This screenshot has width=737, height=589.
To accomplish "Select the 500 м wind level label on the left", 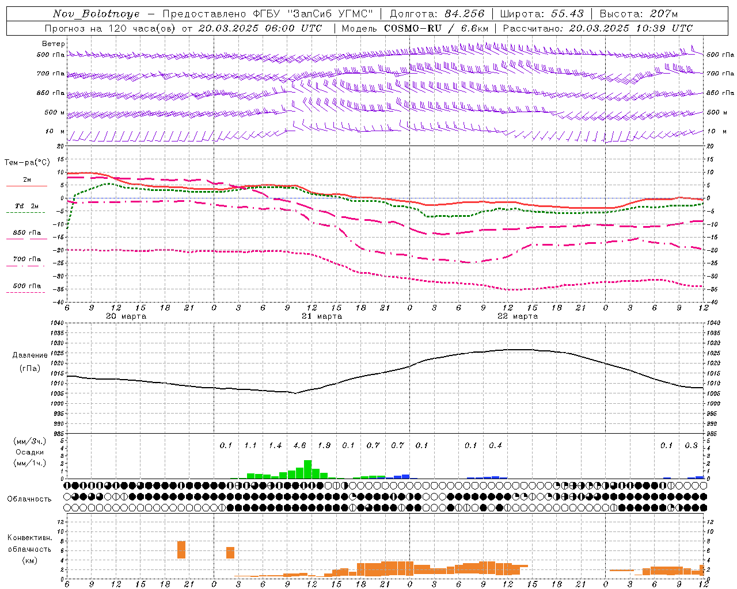I will (x=55, y=112).
